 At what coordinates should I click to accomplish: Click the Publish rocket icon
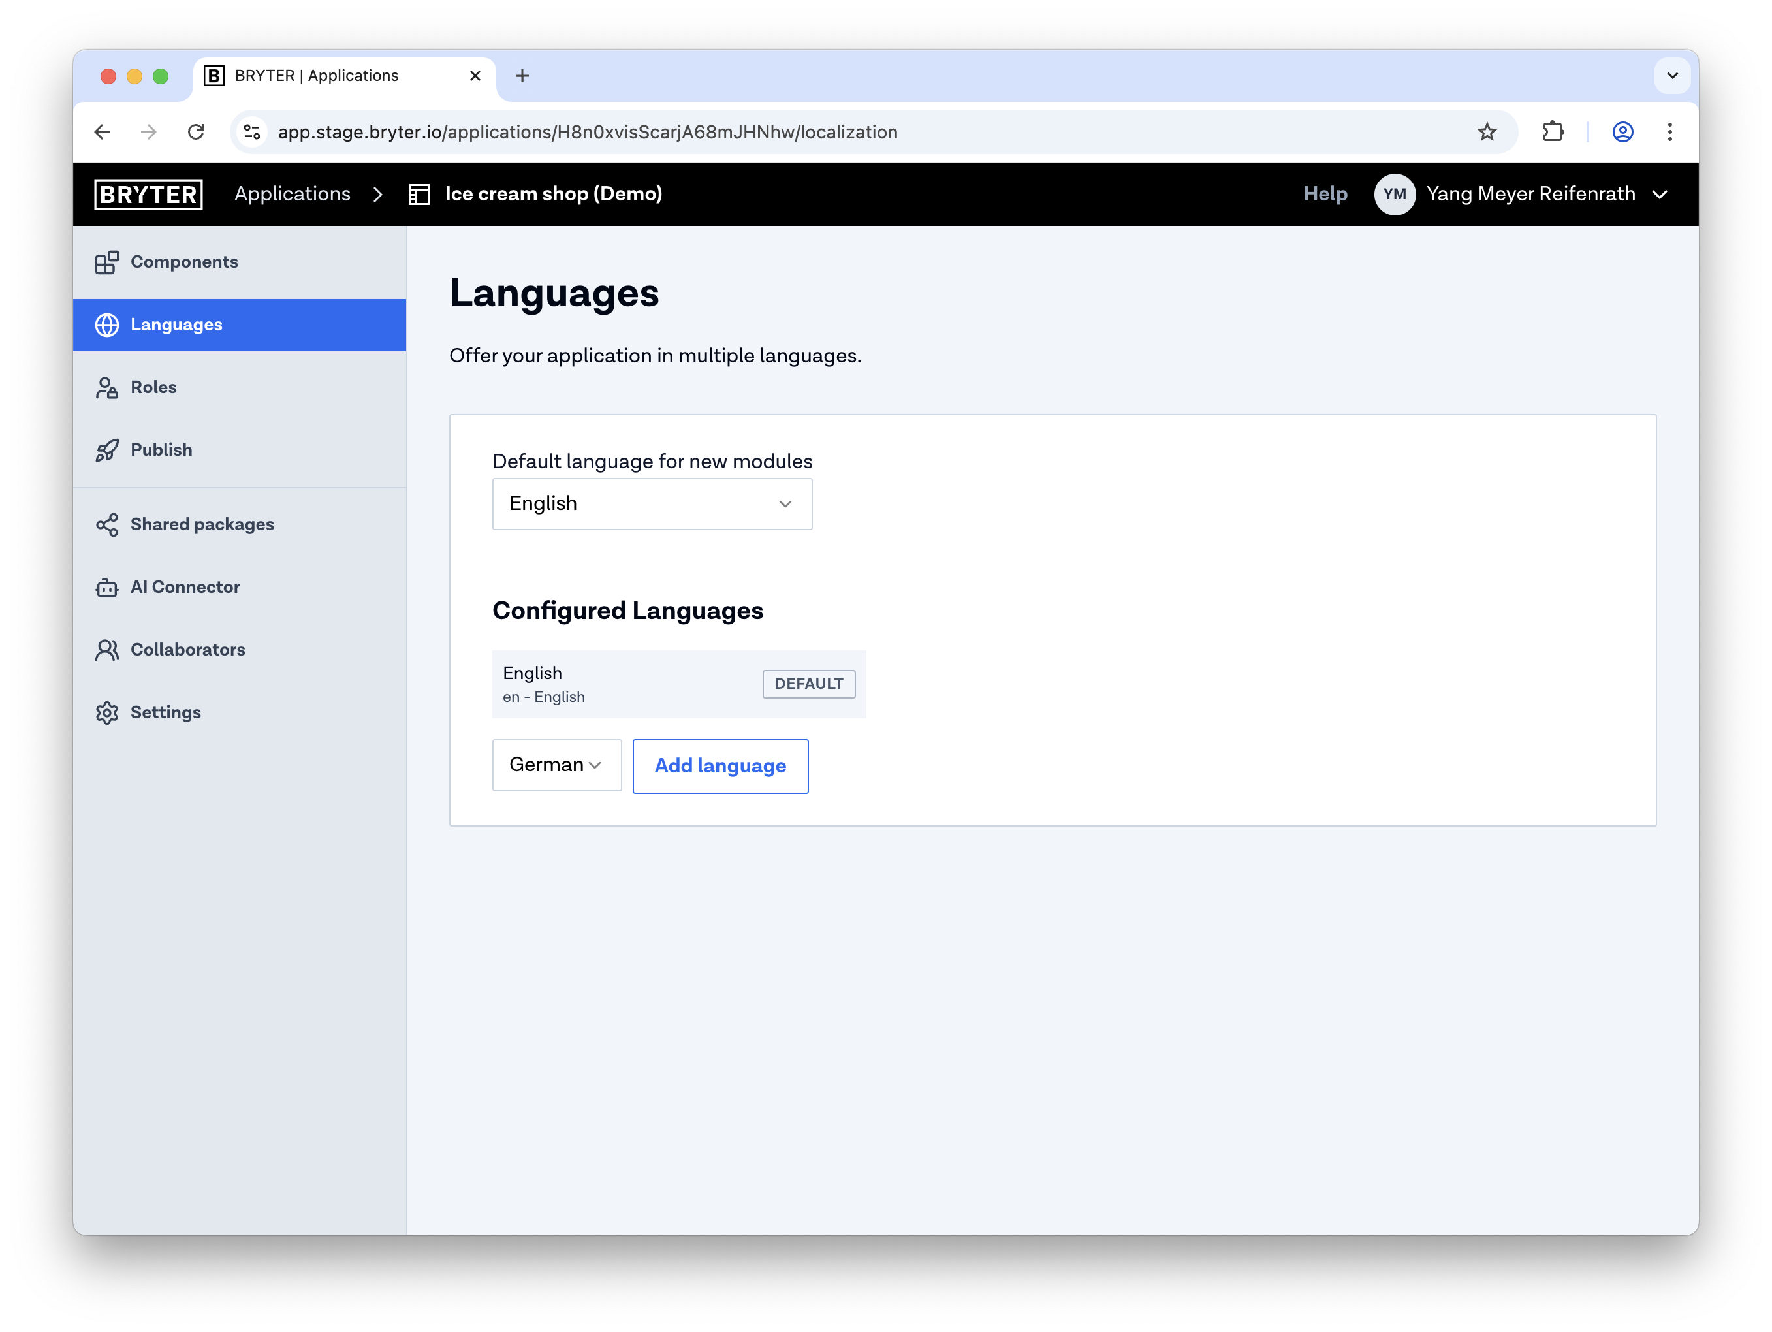point(106,450)
